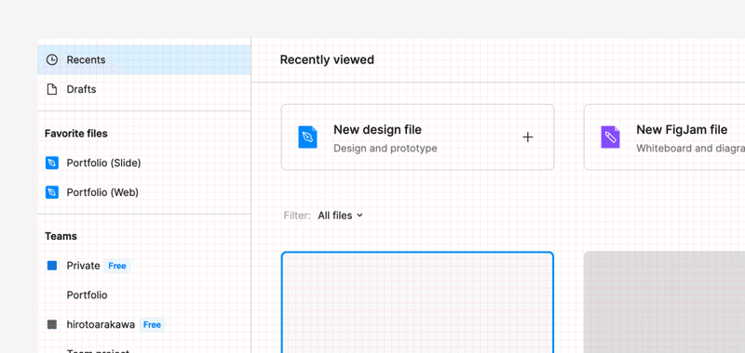Click the blue Private team avatar
The width and height of the screenshot is (745, 353).
(x=52, y=266)
